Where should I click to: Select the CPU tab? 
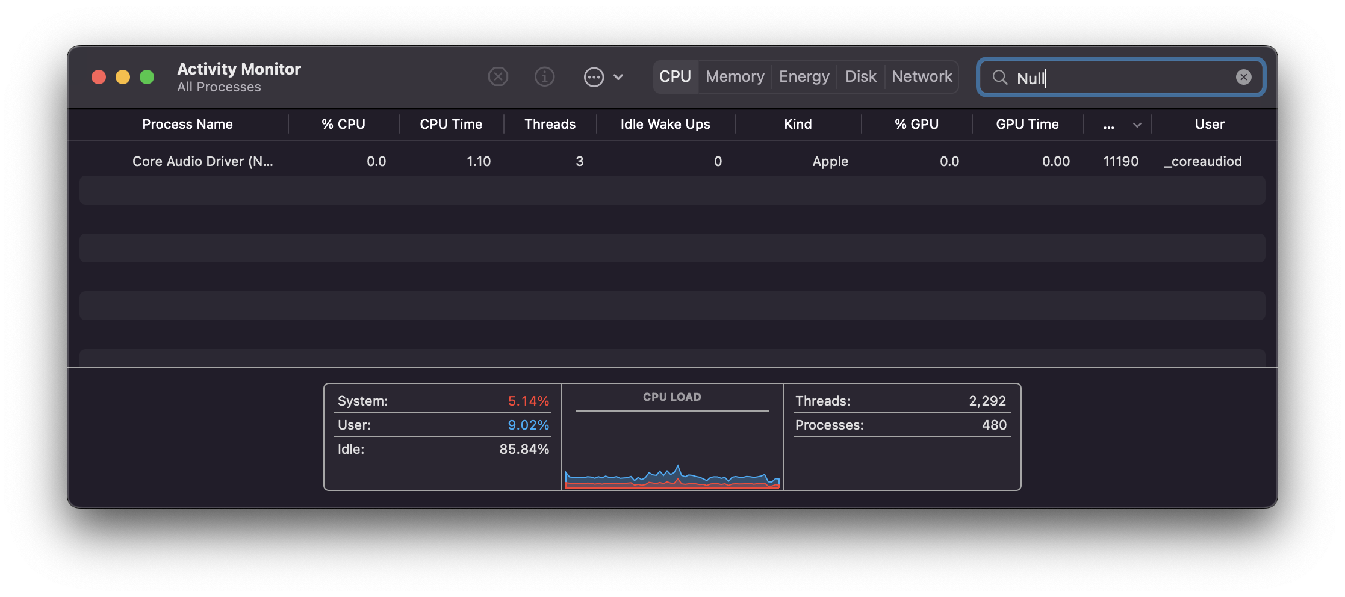(x=675, y=77)
